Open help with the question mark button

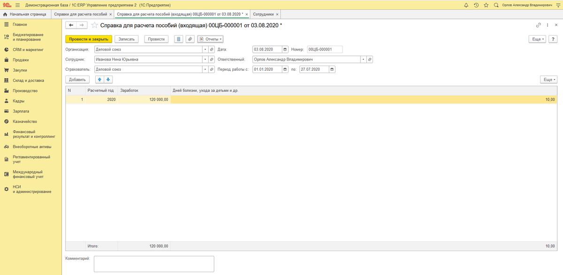click(x=554, y=39)
